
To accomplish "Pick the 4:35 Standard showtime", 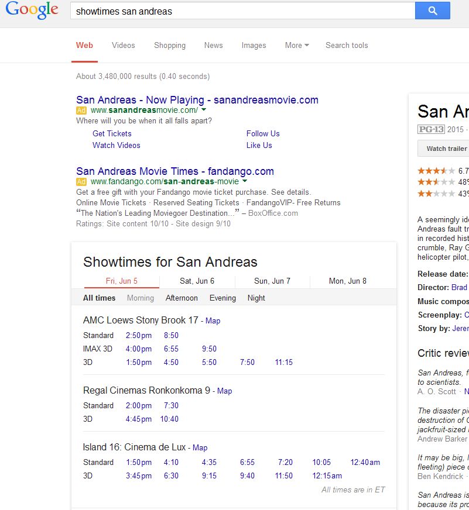I will (209, 462).
